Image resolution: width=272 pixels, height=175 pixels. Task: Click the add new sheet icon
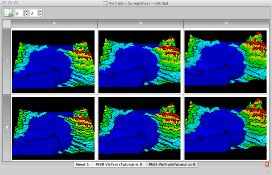(8, 13)
